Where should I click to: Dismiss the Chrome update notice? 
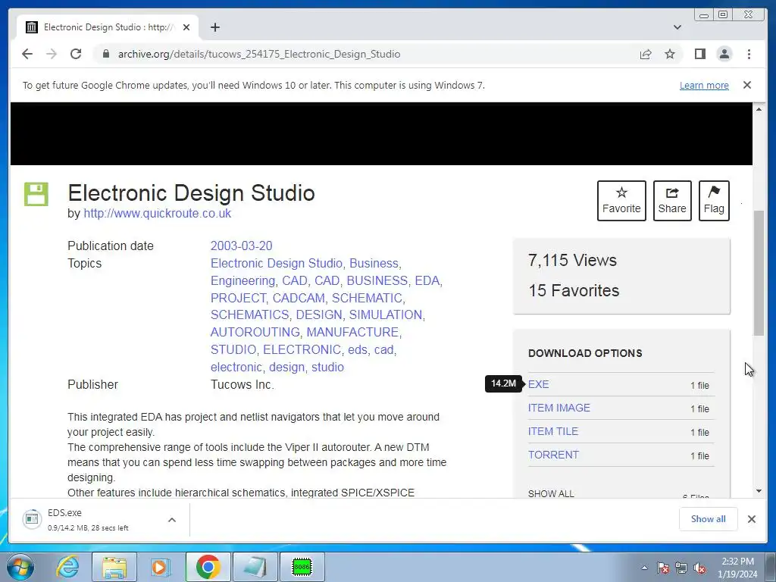pyautogui.click(x=746, y=85)
